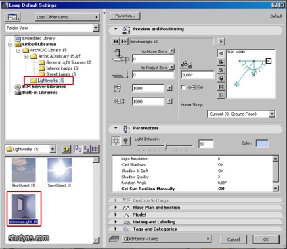Select the SunObject 15 thumbnail

pyautogui.click(x=60, y=173)
